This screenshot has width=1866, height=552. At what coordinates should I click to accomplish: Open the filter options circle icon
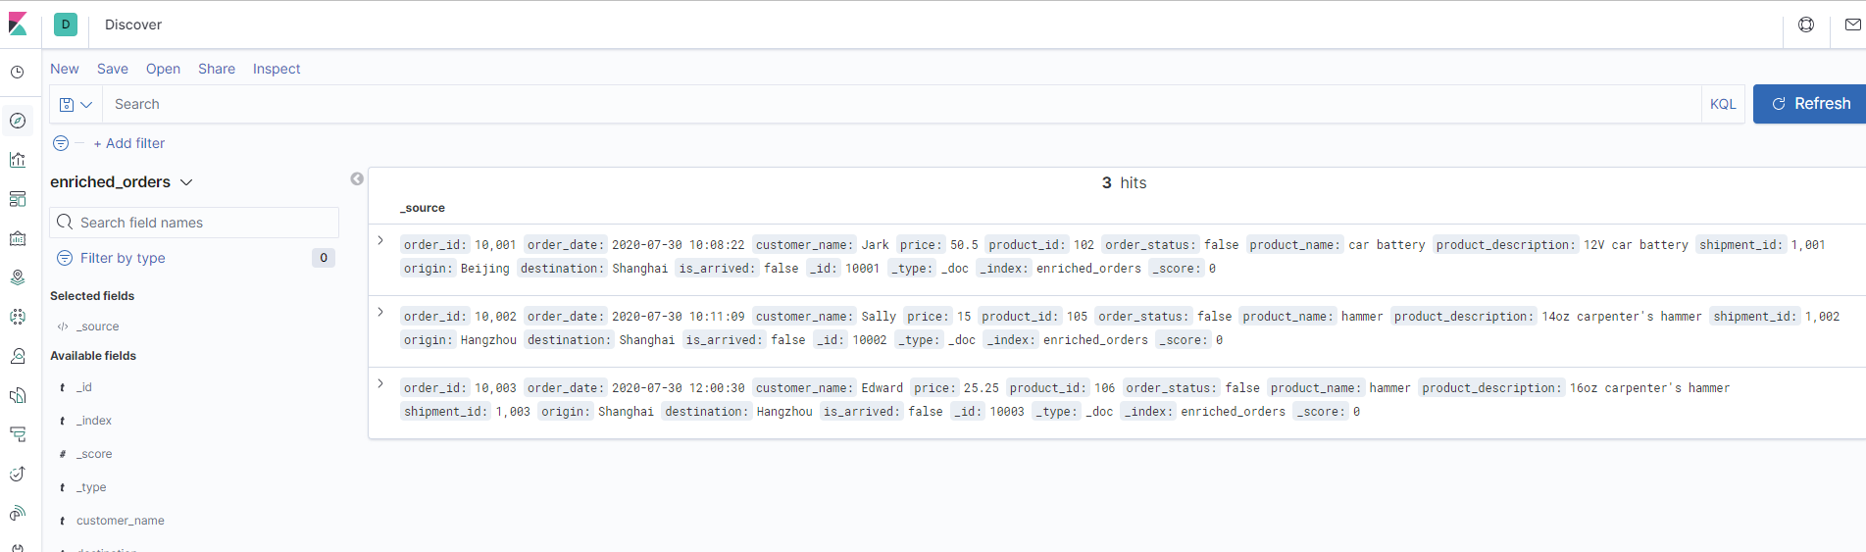click(61, 143)
